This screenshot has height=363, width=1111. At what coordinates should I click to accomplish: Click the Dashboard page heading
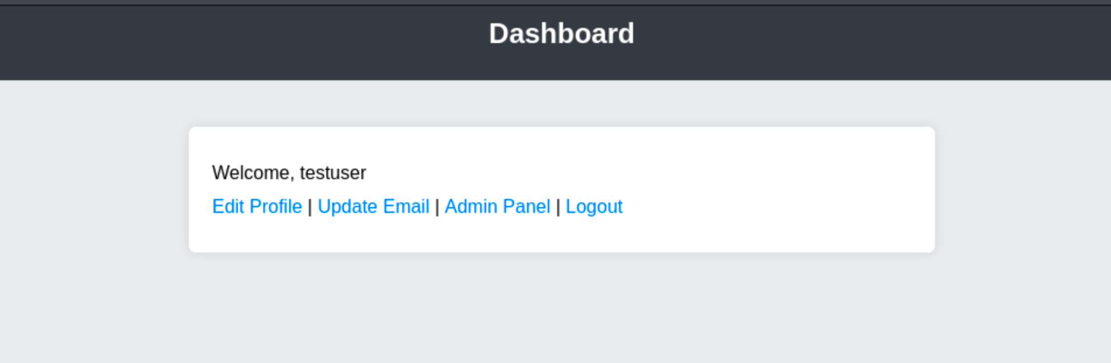tap(561, 34)
